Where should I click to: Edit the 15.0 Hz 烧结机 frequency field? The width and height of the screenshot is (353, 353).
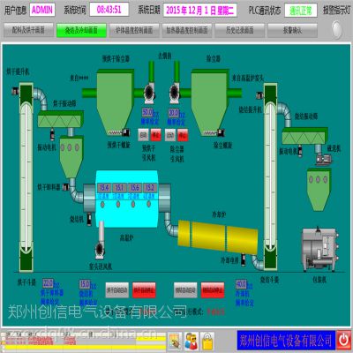pos(85,284)
